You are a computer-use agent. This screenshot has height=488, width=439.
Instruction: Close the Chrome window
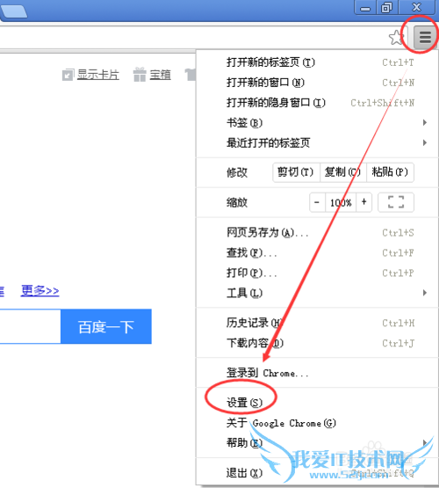[416, 7]
